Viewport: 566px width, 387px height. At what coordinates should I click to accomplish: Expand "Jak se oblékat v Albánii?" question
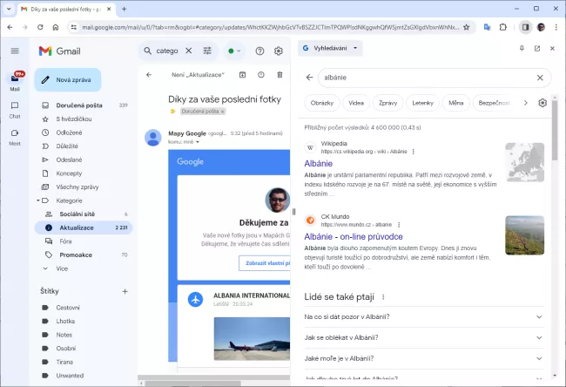[x=422, y=337]
